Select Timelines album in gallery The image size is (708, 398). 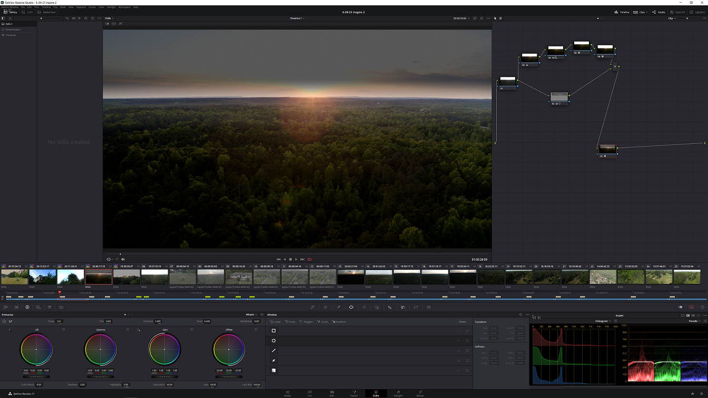tap(18, 35)
